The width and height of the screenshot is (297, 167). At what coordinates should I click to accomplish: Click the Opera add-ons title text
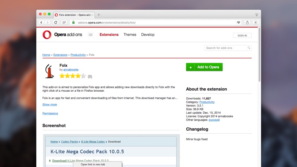tap(68, 35)
